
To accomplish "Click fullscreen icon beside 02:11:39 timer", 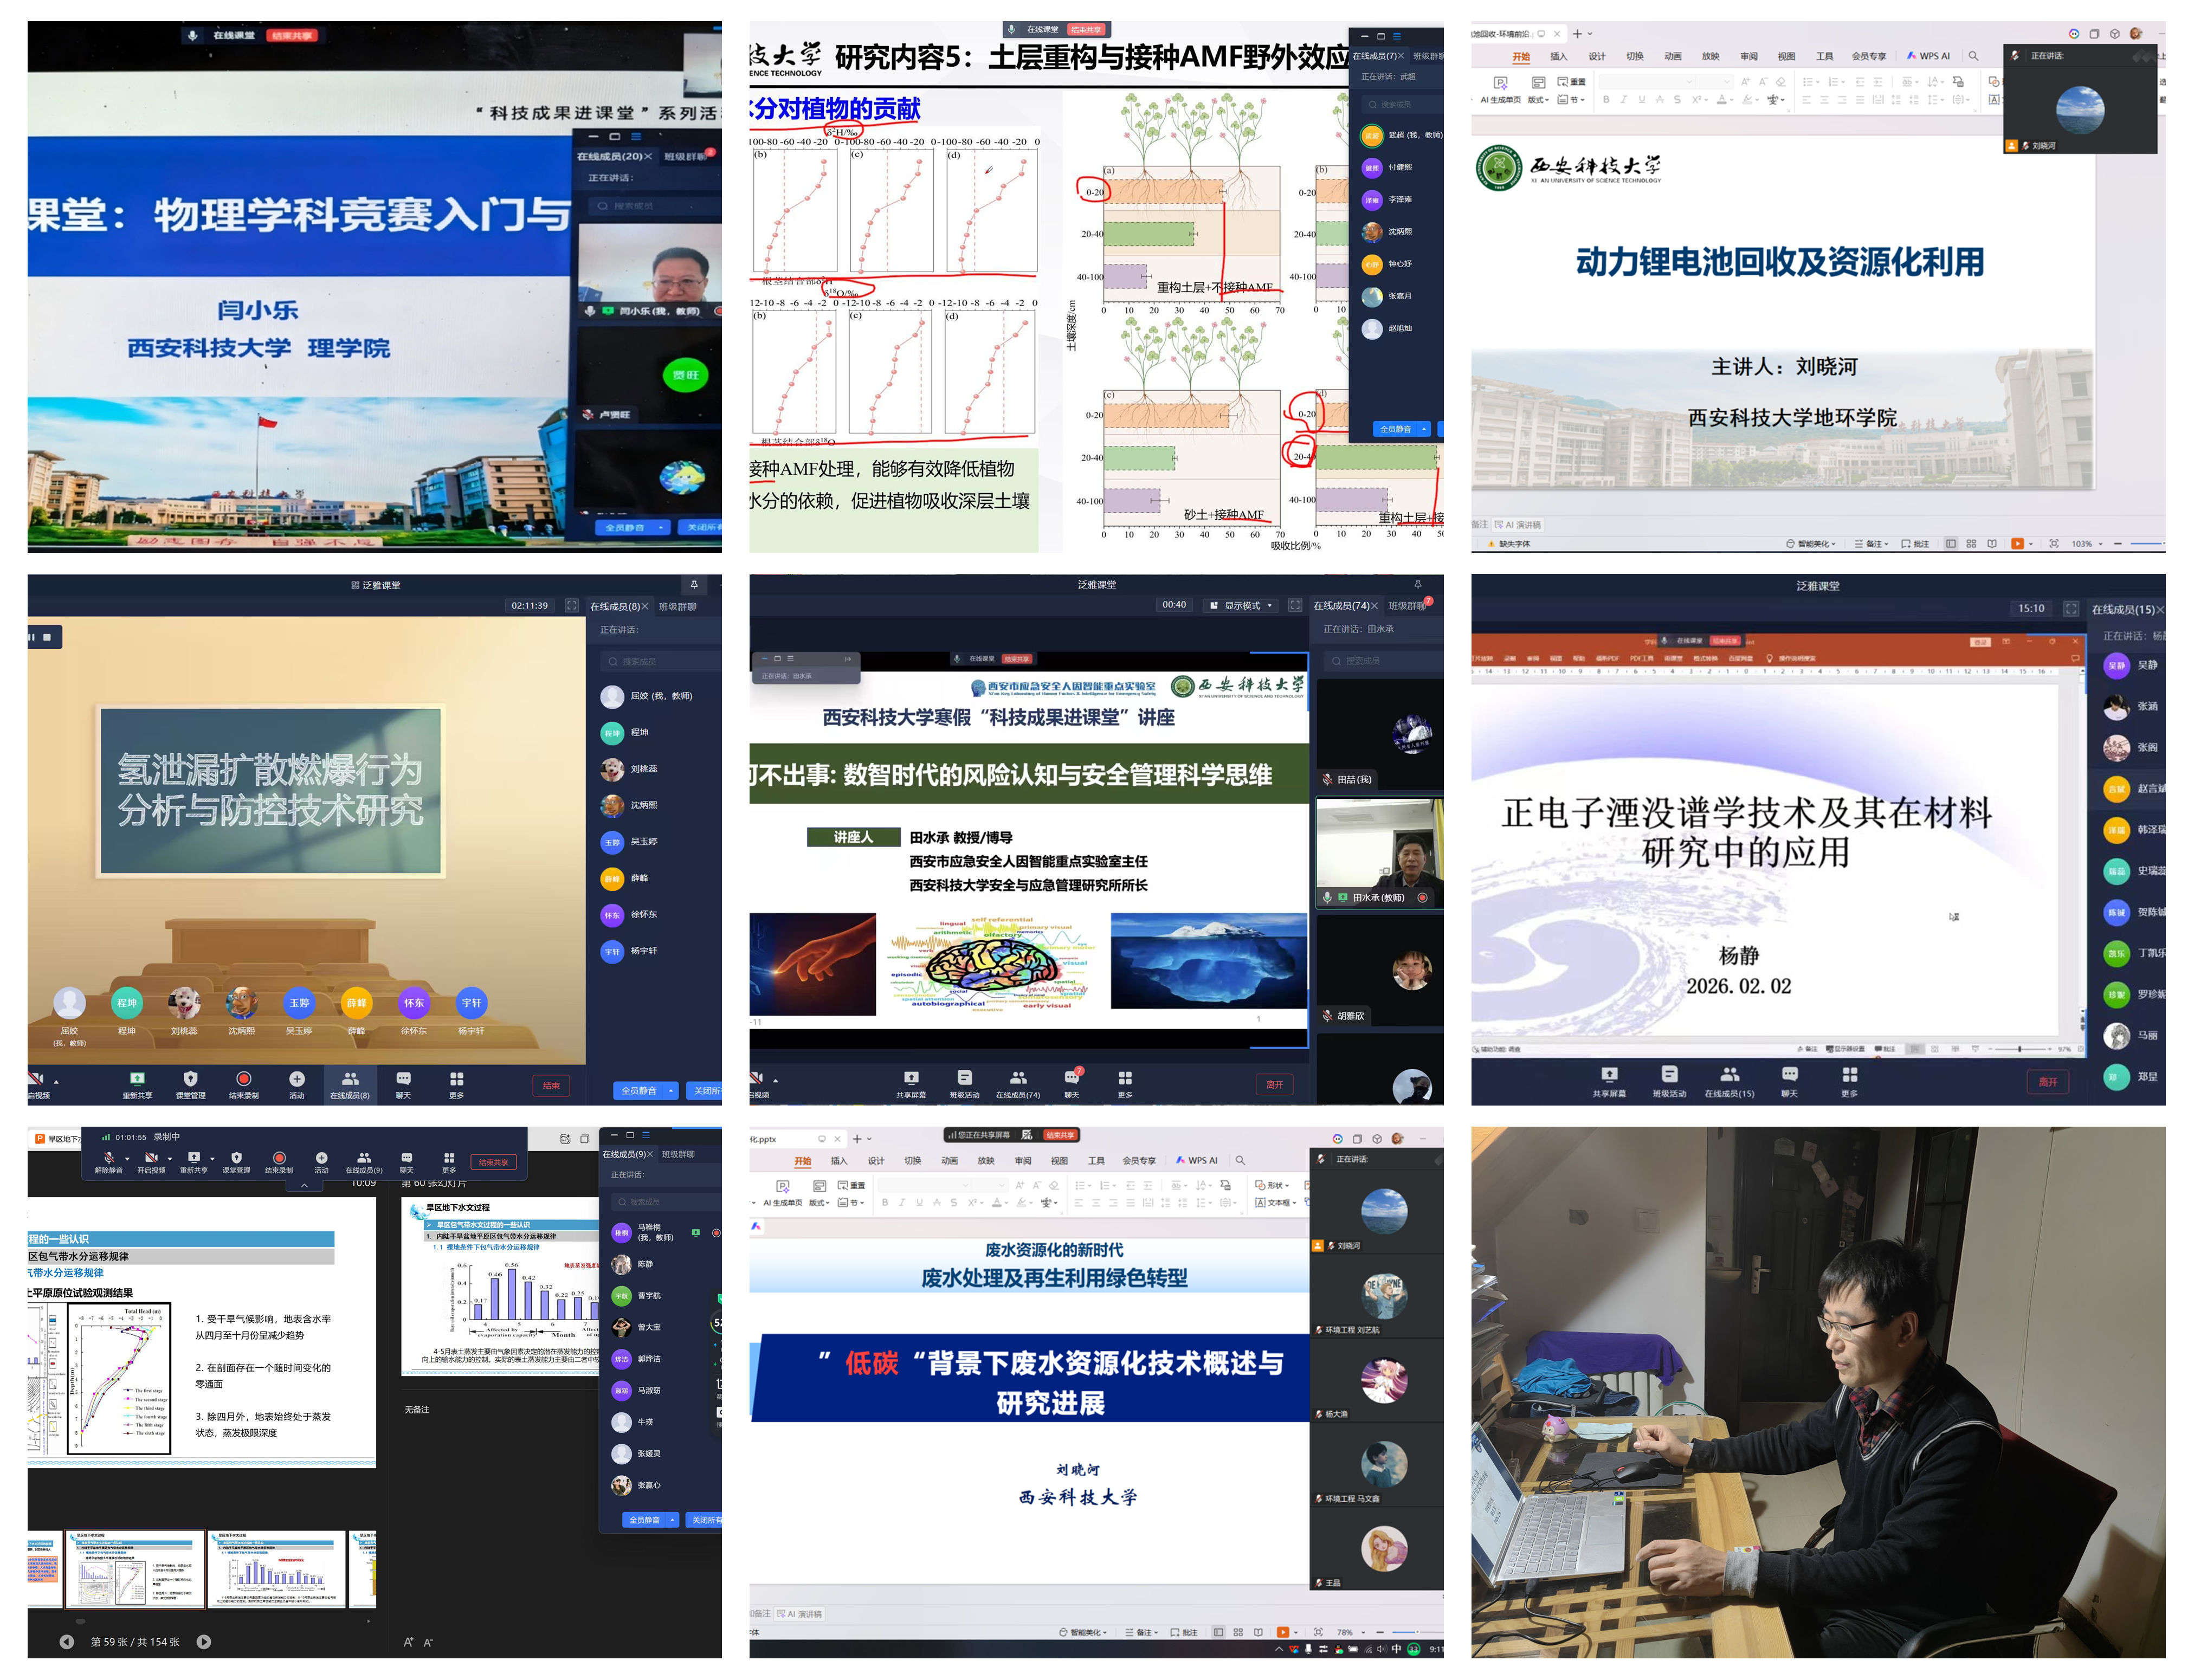I will point(572,605).
